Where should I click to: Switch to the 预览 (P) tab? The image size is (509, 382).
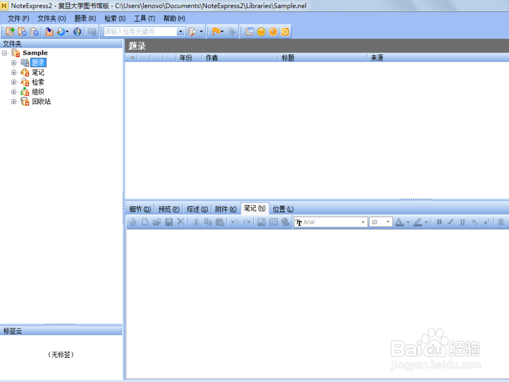(169, 209)
